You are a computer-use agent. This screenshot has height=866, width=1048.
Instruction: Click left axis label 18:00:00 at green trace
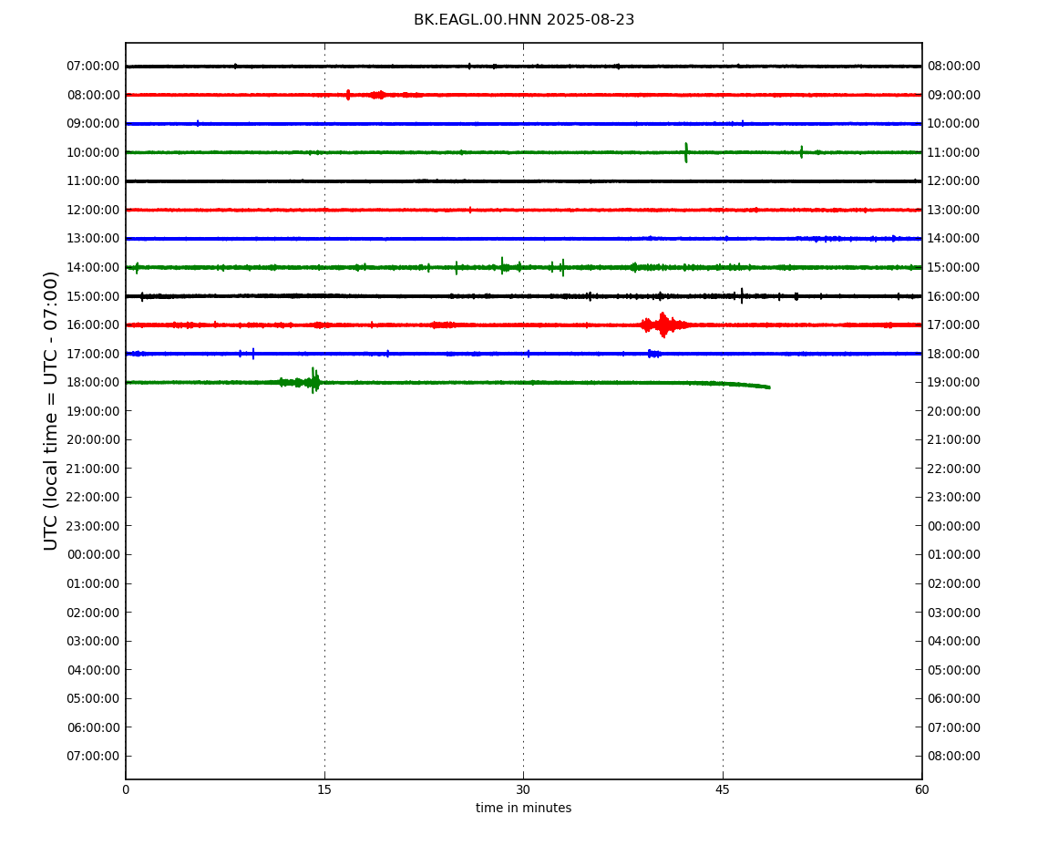[x=93, y=383]
